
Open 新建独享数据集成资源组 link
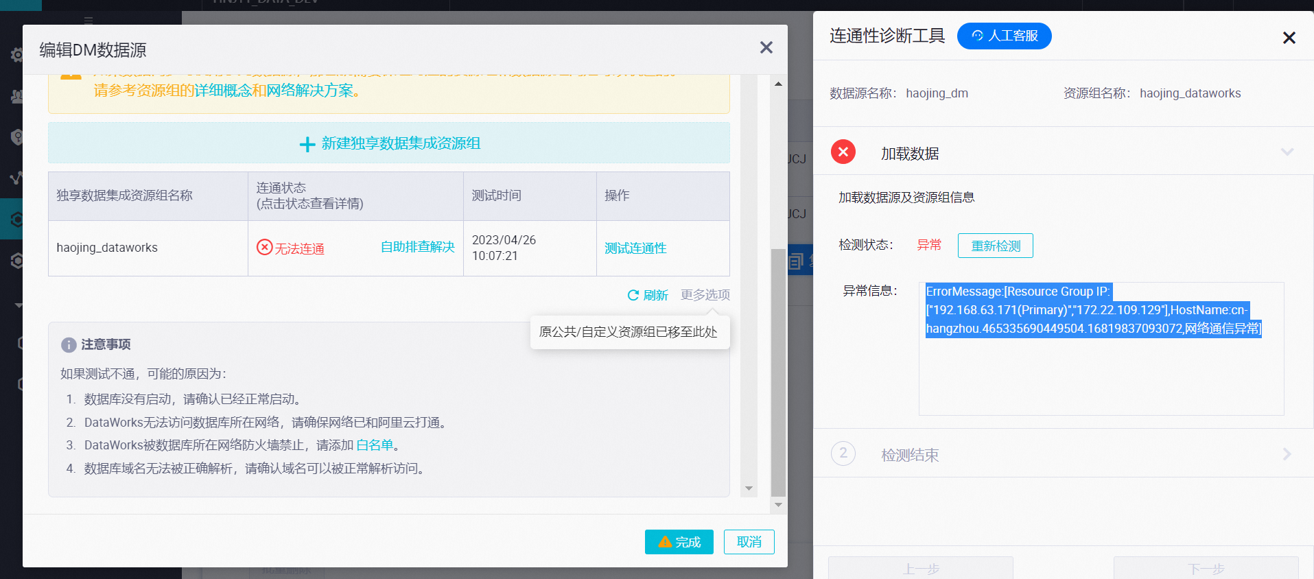coord(401,143)
